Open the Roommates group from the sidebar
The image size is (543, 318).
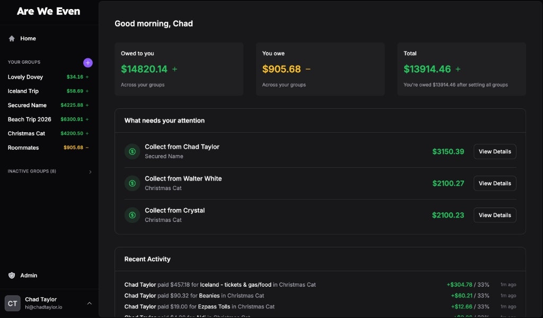(23, 148)
